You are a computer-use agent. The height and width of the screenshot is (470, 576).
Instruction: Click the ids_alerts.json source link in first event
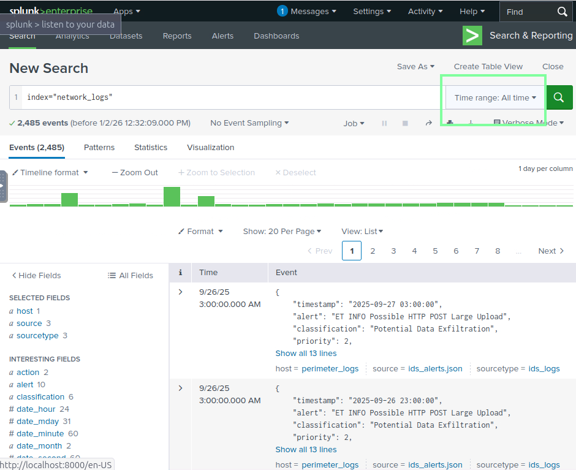pyautogui.click(x=435, y=369)
